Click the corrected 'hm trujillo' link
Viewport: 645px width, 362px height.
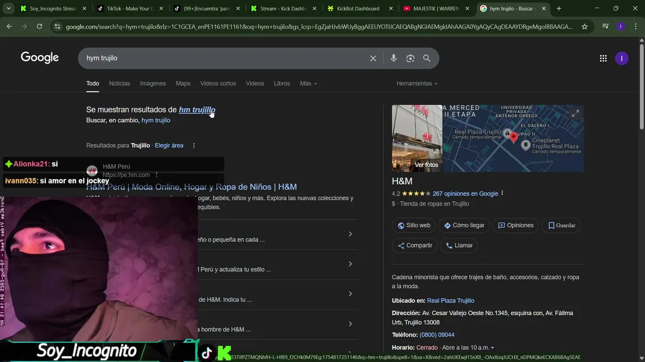[x=197, y=110]
